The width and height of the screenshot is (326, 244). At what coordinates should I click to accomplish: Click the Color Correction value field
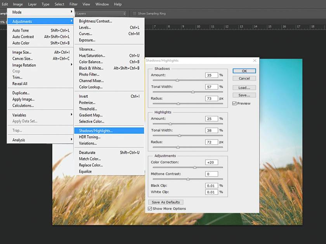tap(212, 162)
